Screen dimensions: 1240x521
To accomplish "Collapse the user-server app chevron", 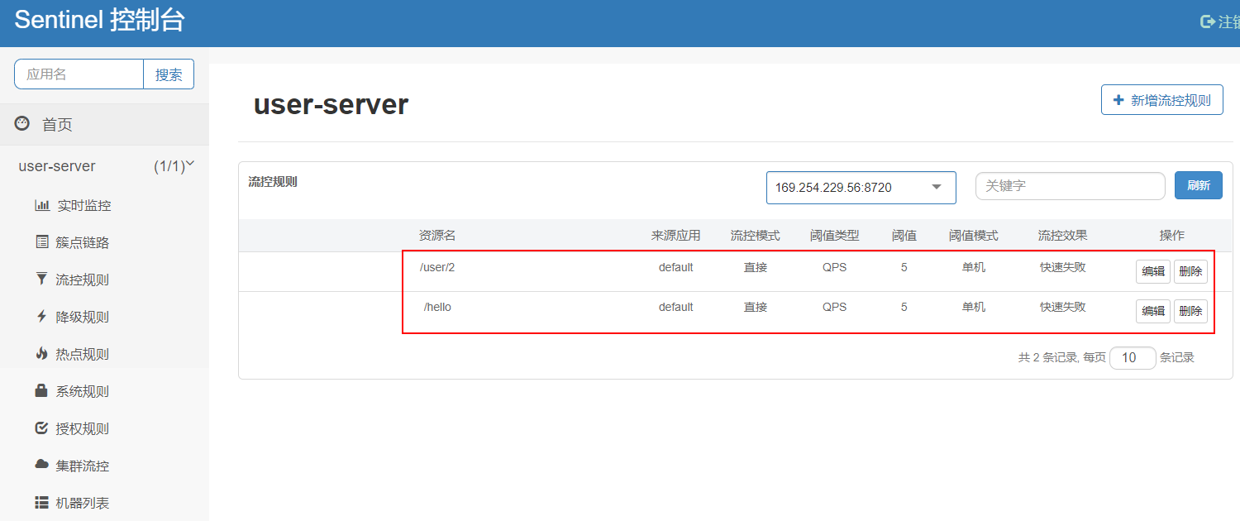I will [x=190, y=164].
